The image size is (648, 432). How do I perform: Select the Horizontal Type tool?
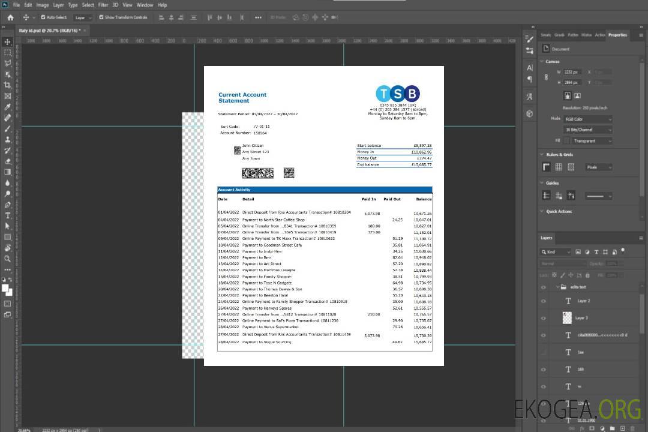point(7,215)
